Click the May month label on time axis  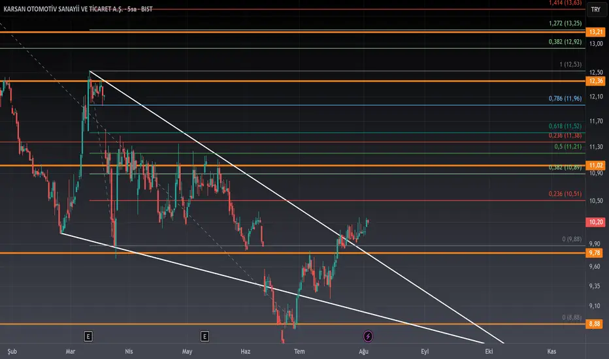(x=187, y=352)
